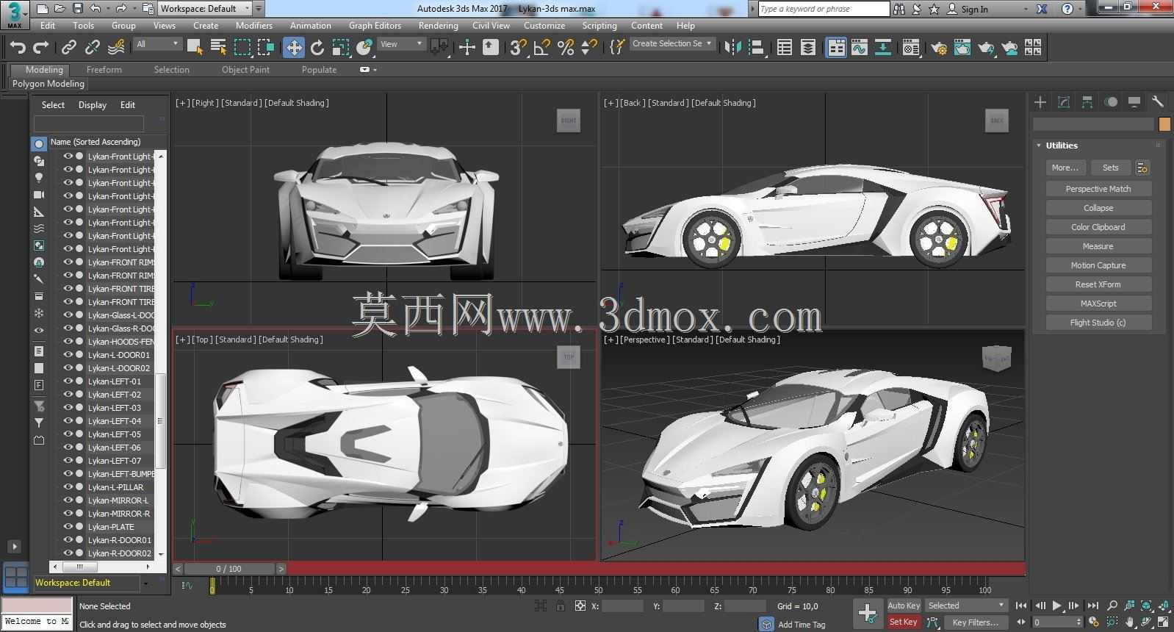Open the Workspace Default dropdown in title bar

pos(205,9)
